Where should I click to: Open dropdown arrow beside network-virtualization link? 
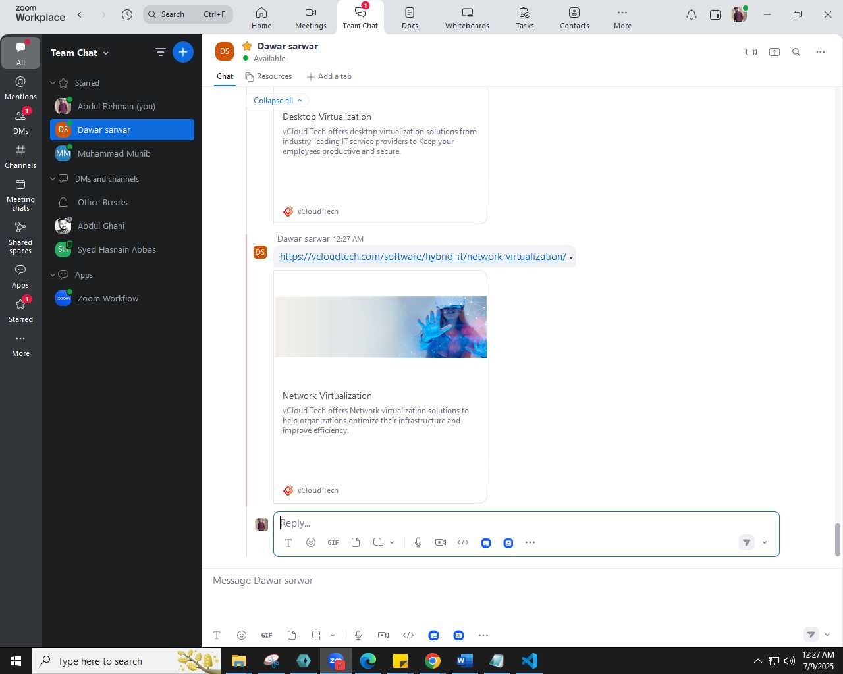[x=571, y=257]
